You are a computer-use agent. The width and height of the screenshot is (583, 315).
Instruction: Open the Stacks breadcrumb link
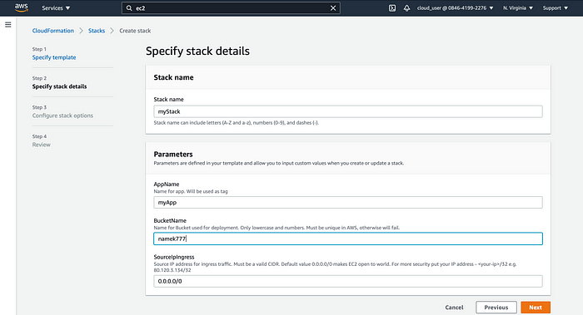[x=97, y=31]
